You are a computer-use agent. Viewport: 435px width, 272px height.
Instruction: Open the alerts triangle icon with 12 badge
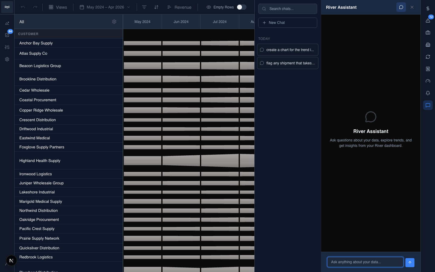428,21
